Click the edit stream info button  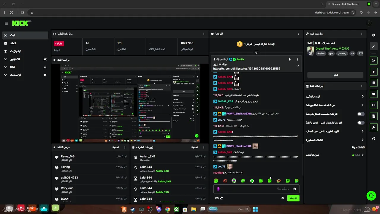[335, 75]
